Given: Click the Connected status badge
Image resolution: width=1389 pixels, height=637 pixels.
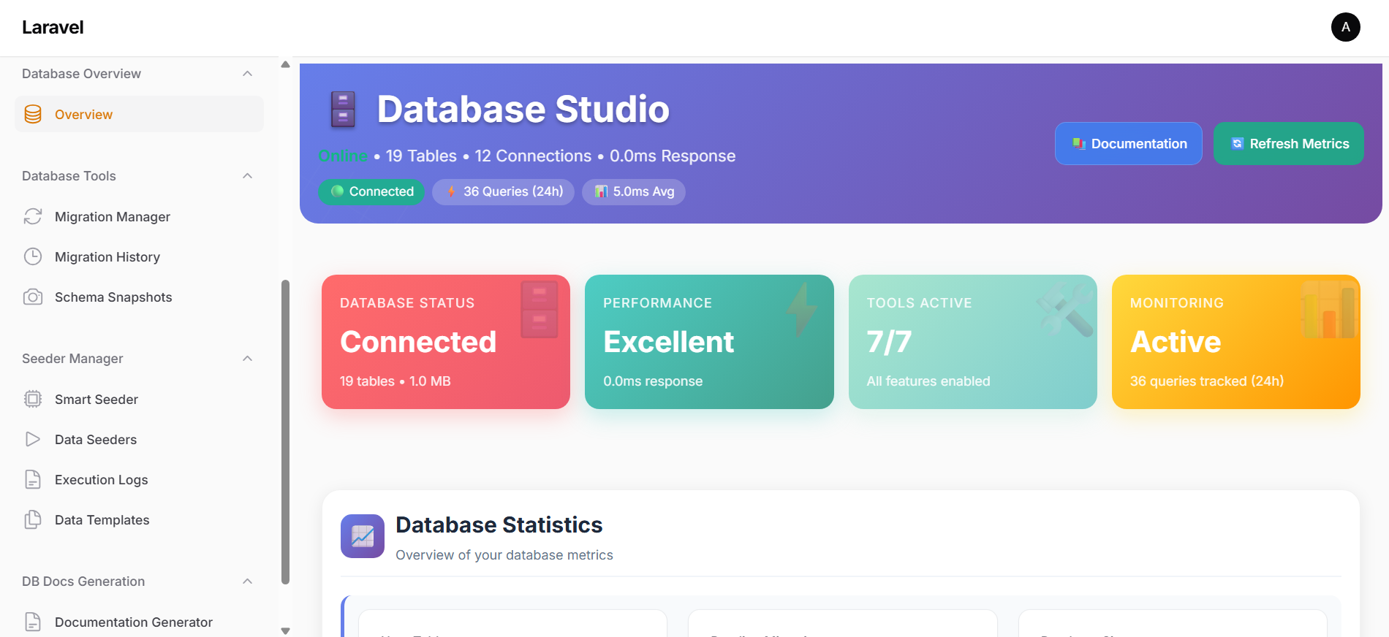Looking at the screenshot, I should (371, 191).
